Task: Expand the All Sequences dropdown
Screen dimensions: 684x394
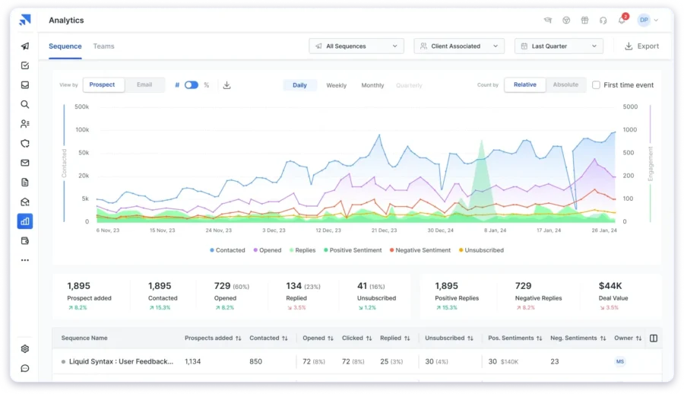Action: (356, 46)
